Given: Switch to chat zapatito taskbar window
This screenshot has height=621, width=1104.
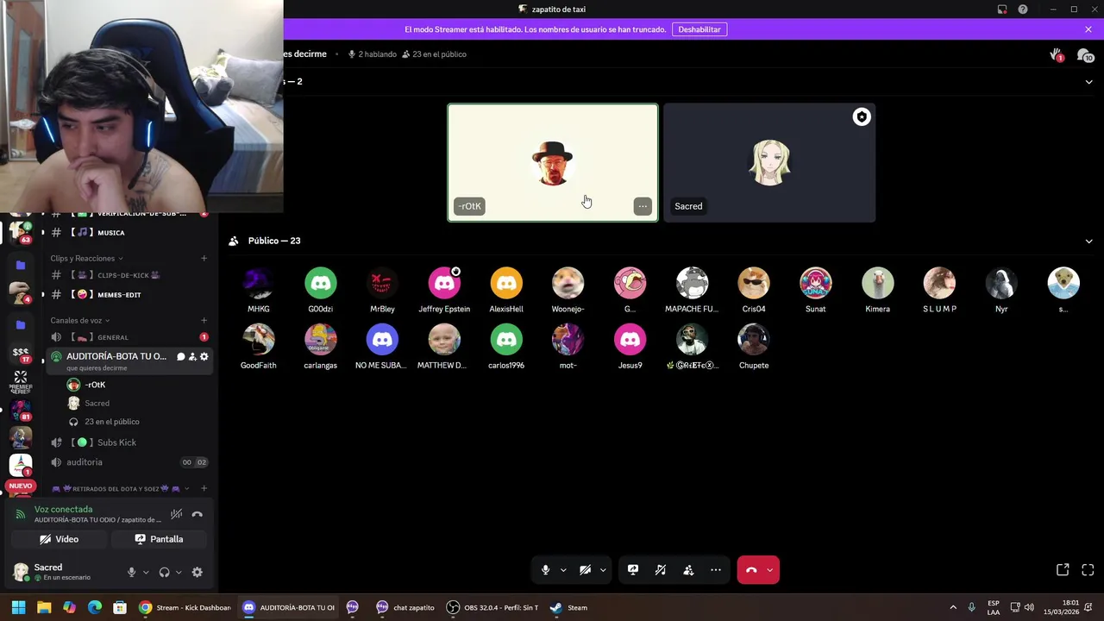Looking at the screenshot, I should pyautogui.click(x=405, y=608).
